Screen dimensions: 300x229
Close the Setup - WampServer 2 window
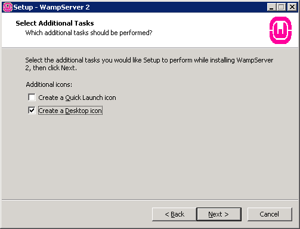click(x=292, y=7)
